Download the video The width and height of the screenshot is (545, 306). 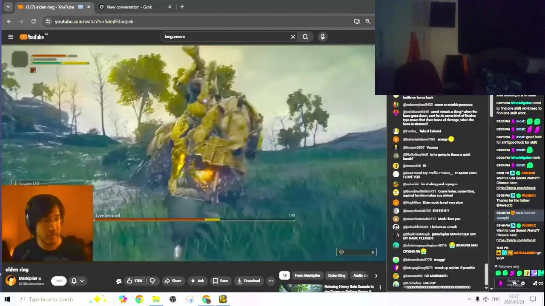coord(249,281)
